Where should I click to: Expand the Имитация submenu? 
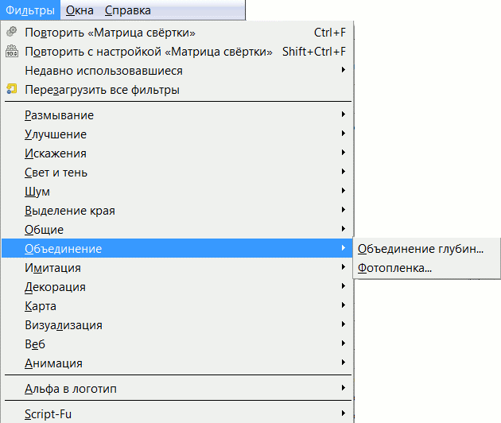tap(52, 268)
